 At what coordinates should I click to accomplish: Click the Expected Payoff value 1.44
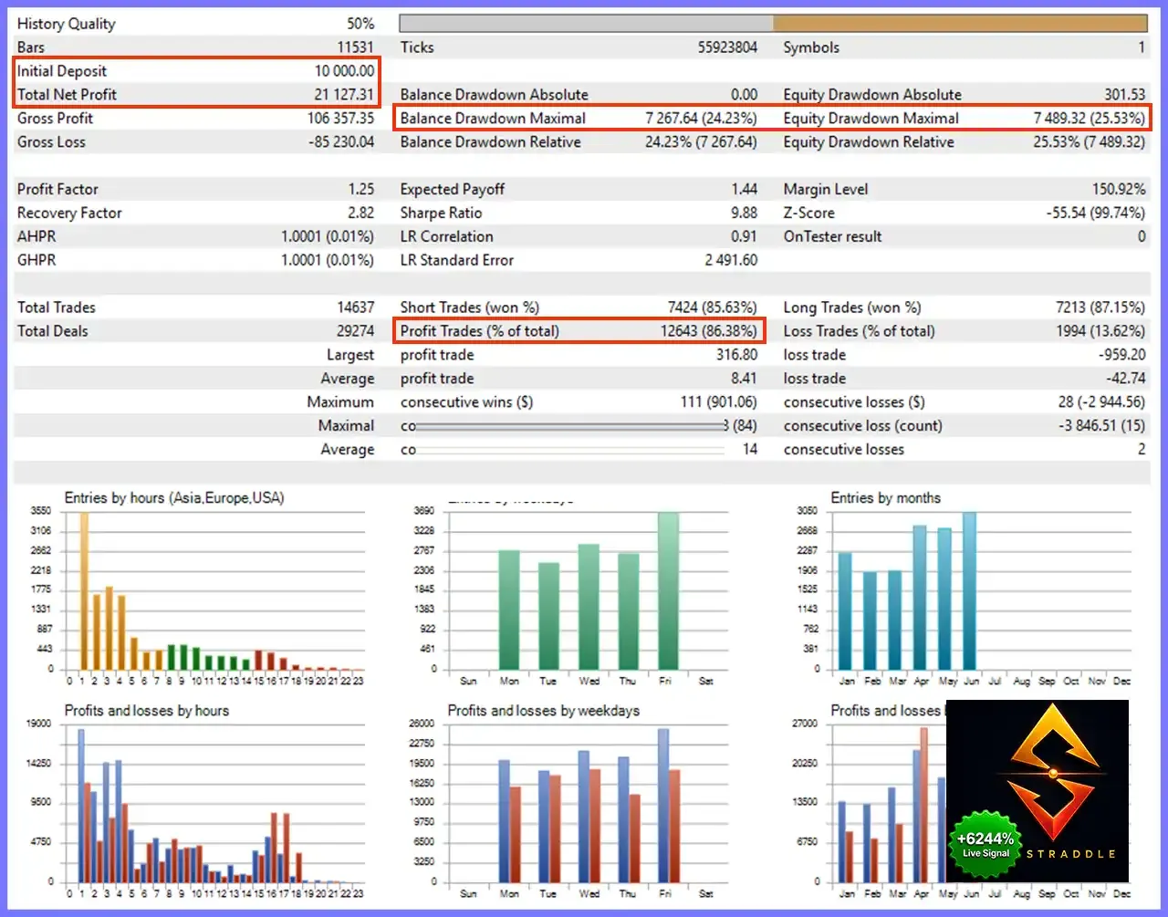pyautogui.click(x=745, y=190)
